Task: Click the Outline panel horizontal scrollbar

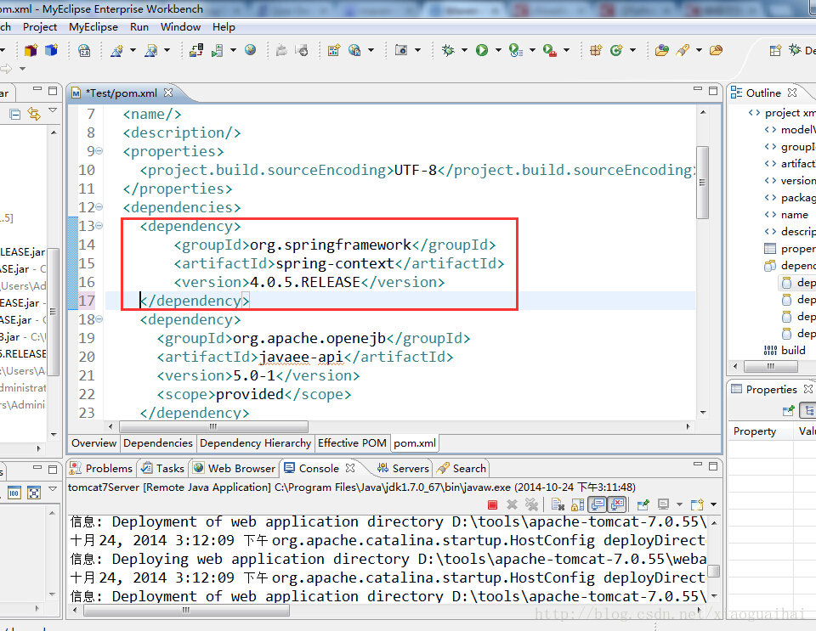Action: (771, 366)
